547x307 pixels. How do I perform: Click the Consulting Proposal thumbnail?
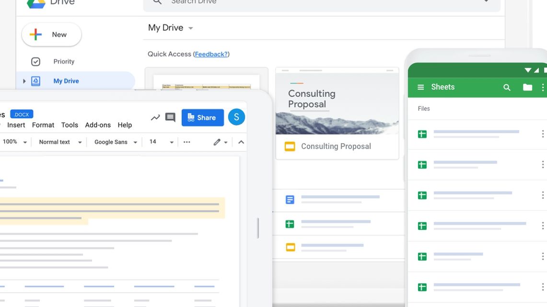pyautogui.click(x=337, y=102)
